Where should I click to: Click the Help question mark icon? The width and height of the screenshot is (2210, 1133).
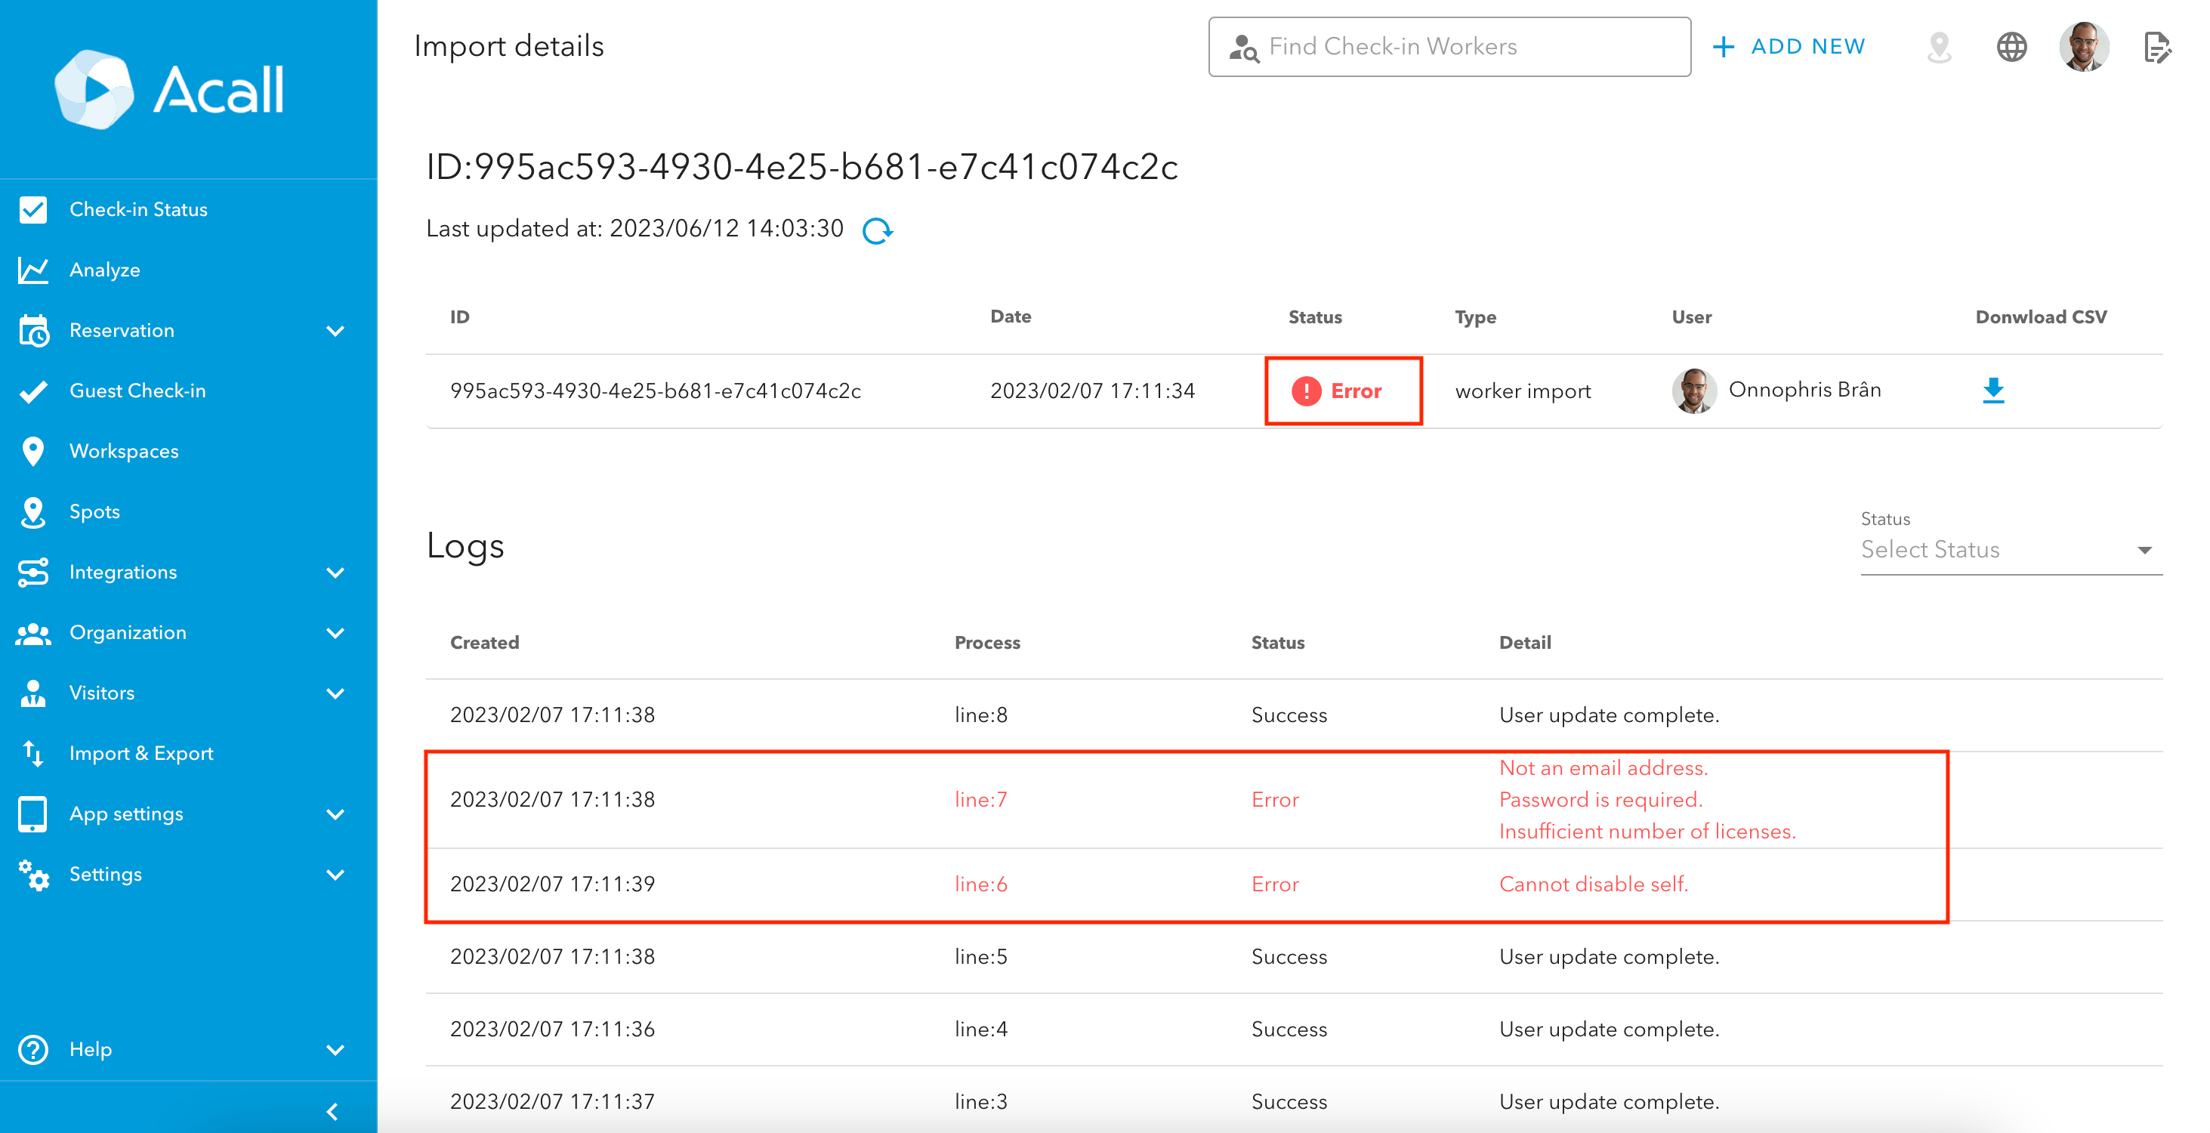pyautogui.click(x=33, y=1049)
